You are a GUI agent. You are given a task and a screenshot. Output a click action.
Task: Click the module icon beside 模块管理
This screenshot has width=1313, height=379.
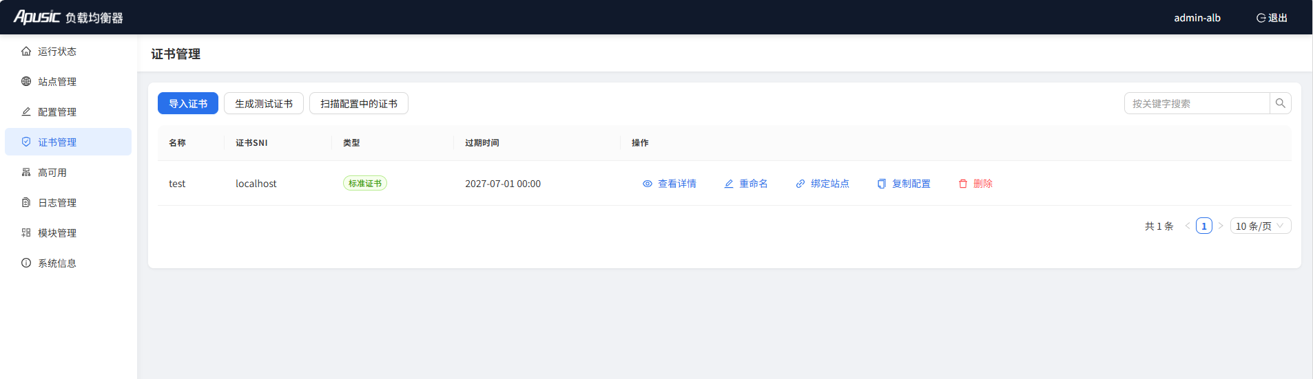click(26, 233)
